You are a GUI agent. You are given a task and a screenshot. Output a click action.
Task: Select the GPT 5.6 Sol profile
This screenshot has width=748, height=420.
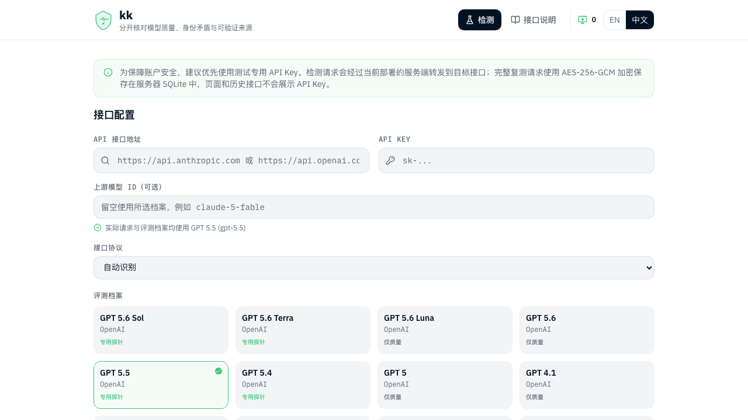(x=161, y=330)
